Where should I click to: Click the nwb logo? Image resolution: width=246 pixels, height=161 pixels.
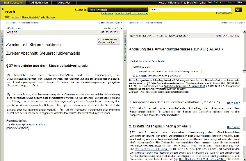point(10,11)
